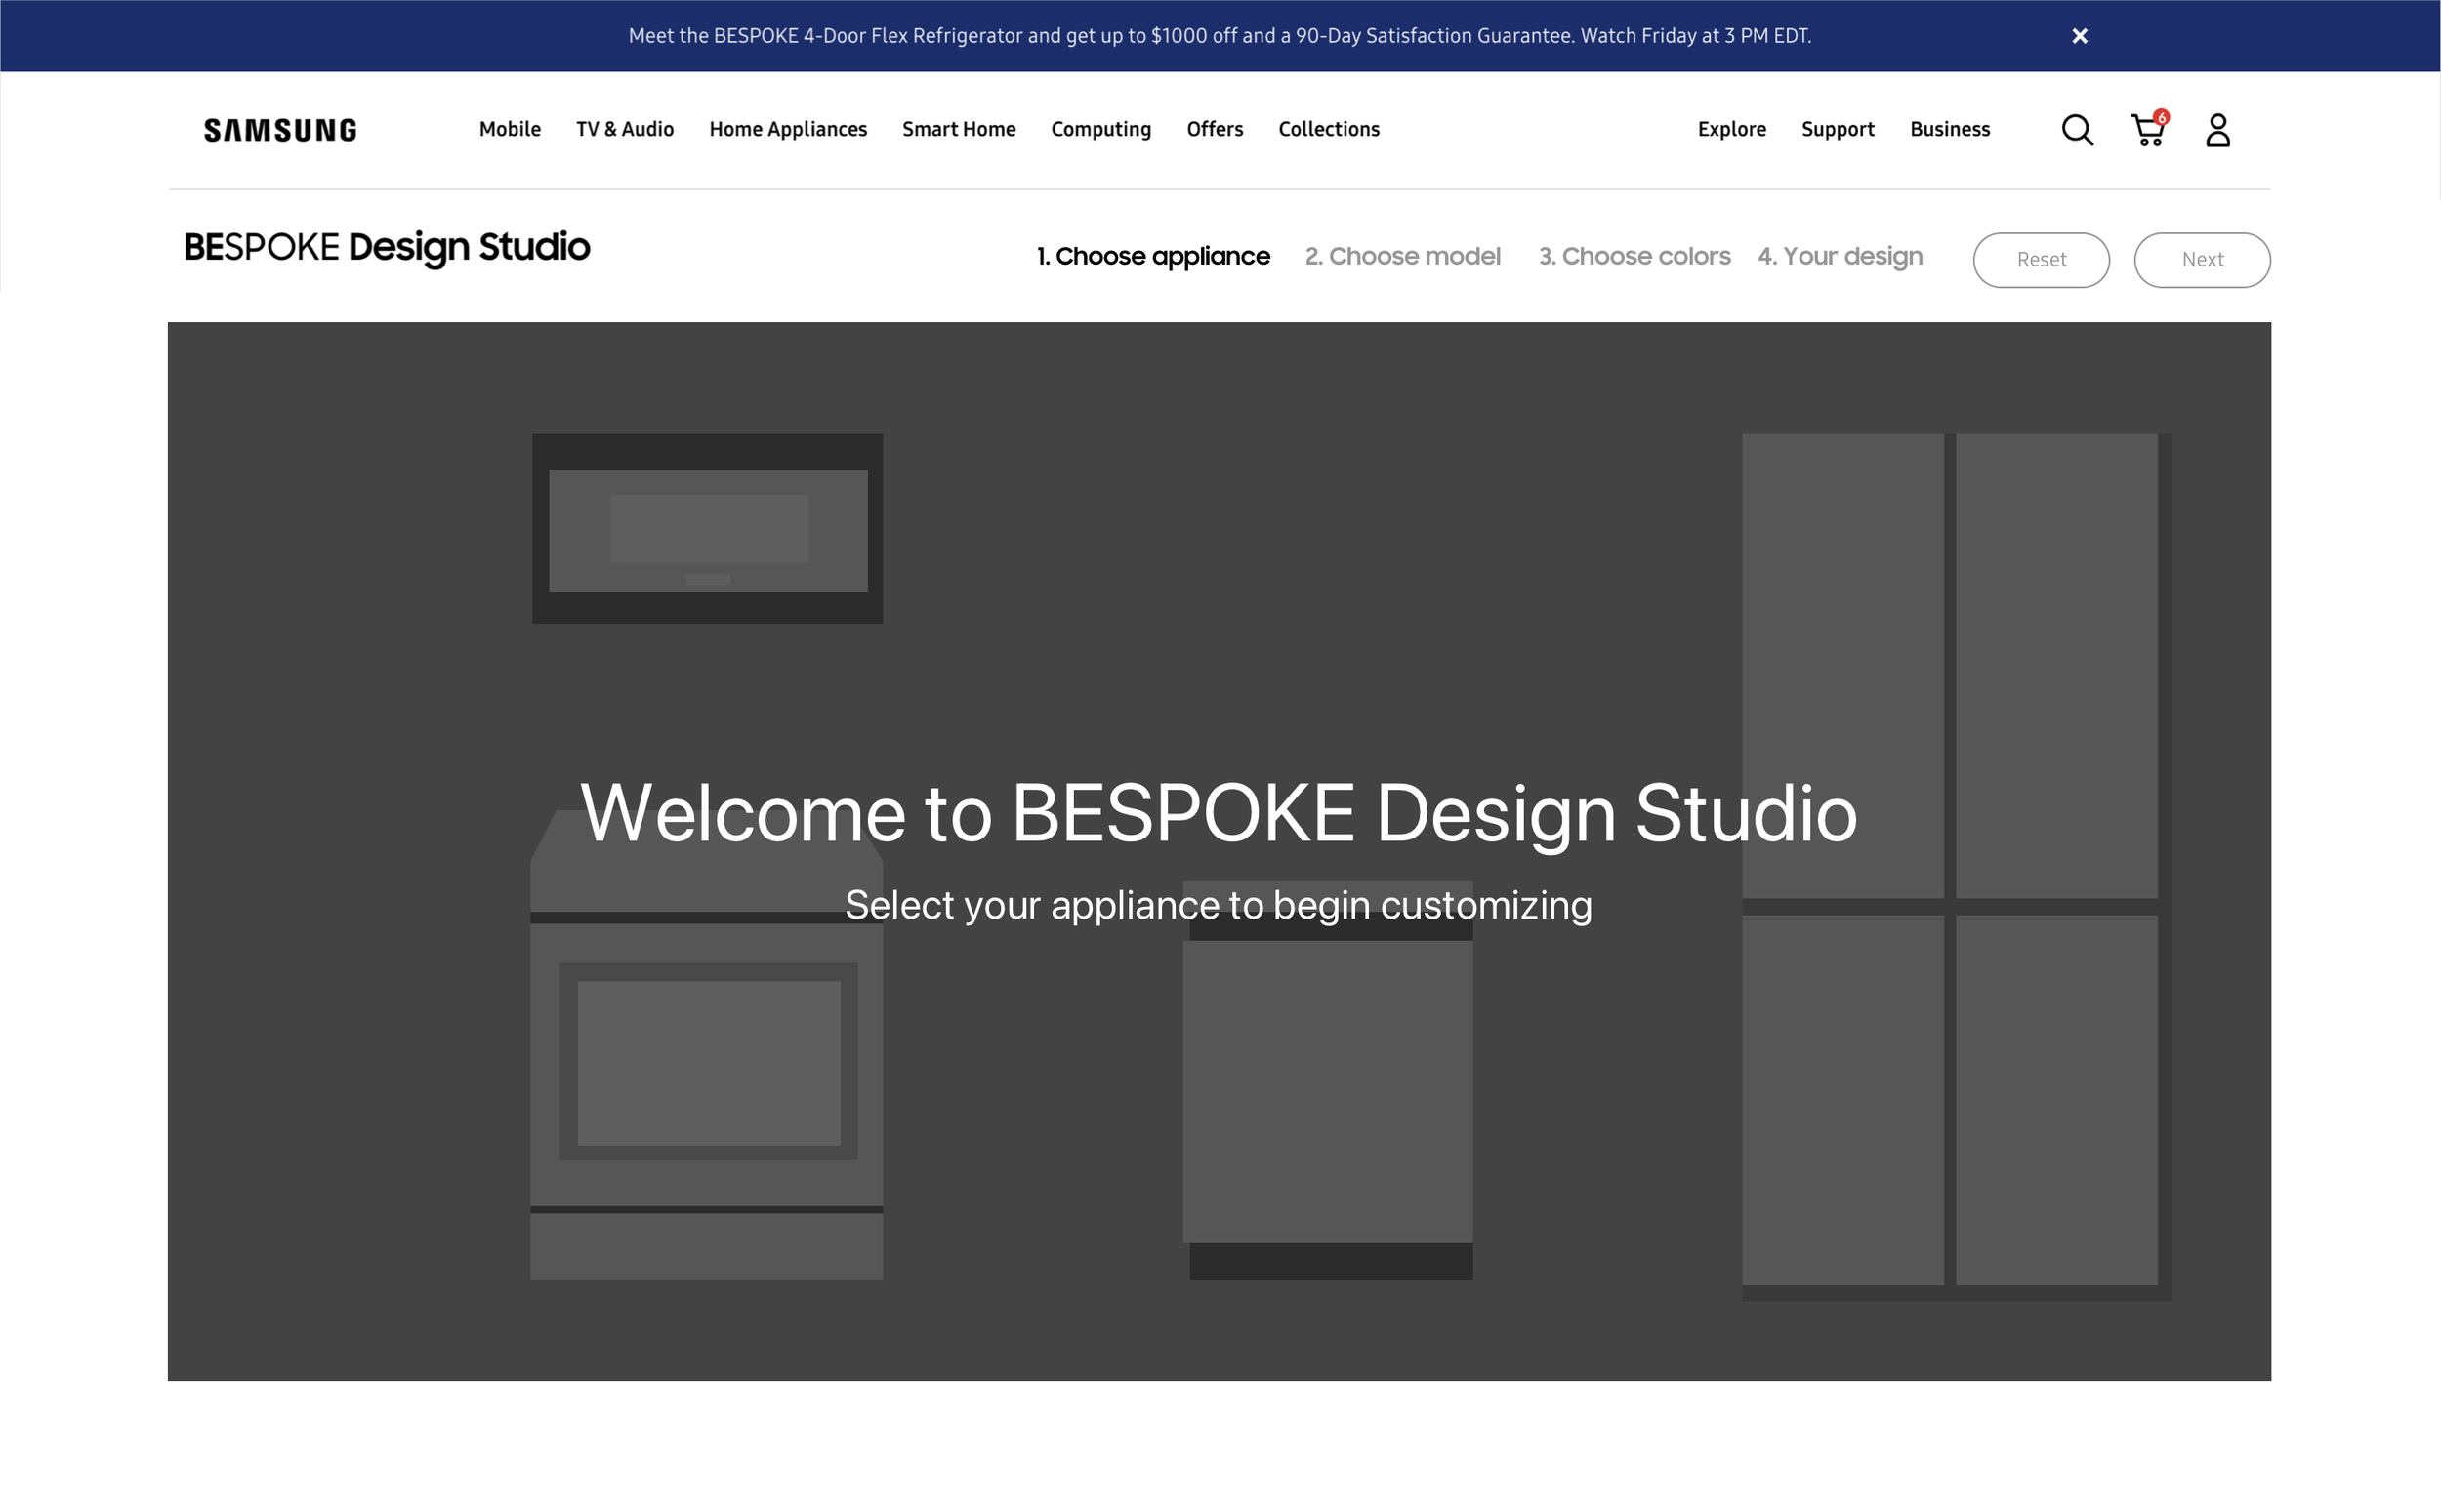Dismiss the promo banner with the X

click(x=2079, y=36)
